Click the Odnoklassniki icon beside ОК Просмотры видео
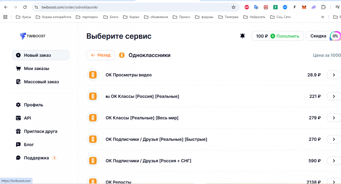The image size is (341, 184). point(93,75)
